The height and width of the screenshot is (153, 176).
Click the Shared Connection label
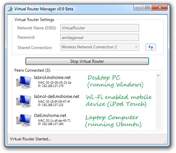point(35,48)
